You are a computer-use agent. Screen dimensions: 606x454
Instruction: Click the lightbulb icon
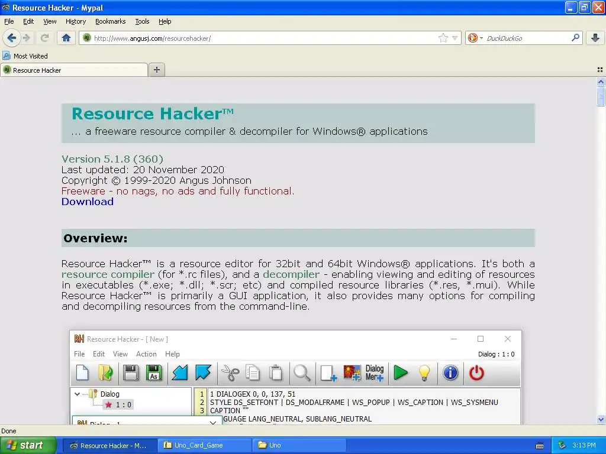click(x=424, y=373)
